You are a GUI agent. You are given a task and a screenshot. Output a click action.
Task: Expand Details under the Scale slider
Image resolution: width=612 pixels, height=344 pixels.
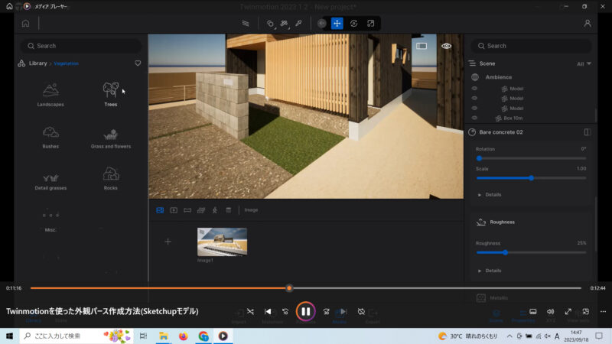point(490,195)
